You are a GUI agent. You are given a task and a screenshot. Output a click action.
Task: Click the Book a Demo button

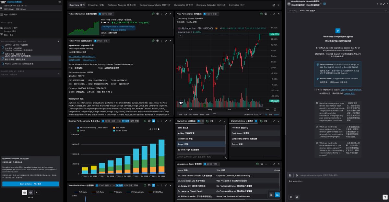pyautogui.click(x=30, y=184)
